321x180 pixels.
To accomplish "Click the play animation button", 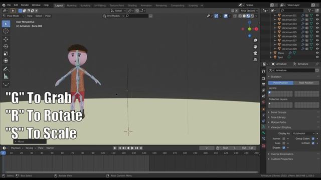I will tap(132, 148).
